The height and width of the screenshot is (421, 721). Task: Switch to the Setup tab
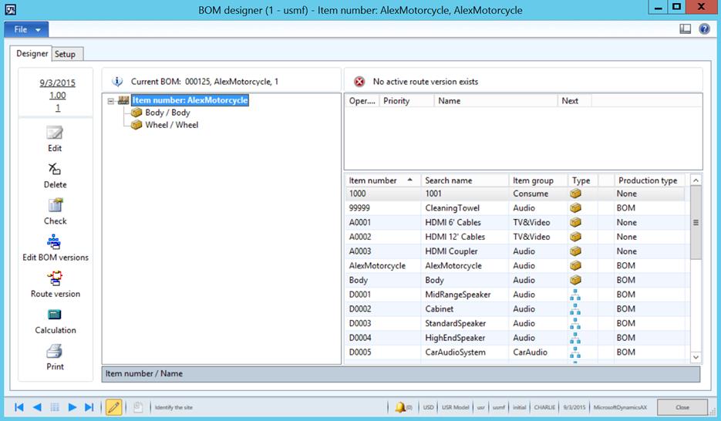point(66,54)
